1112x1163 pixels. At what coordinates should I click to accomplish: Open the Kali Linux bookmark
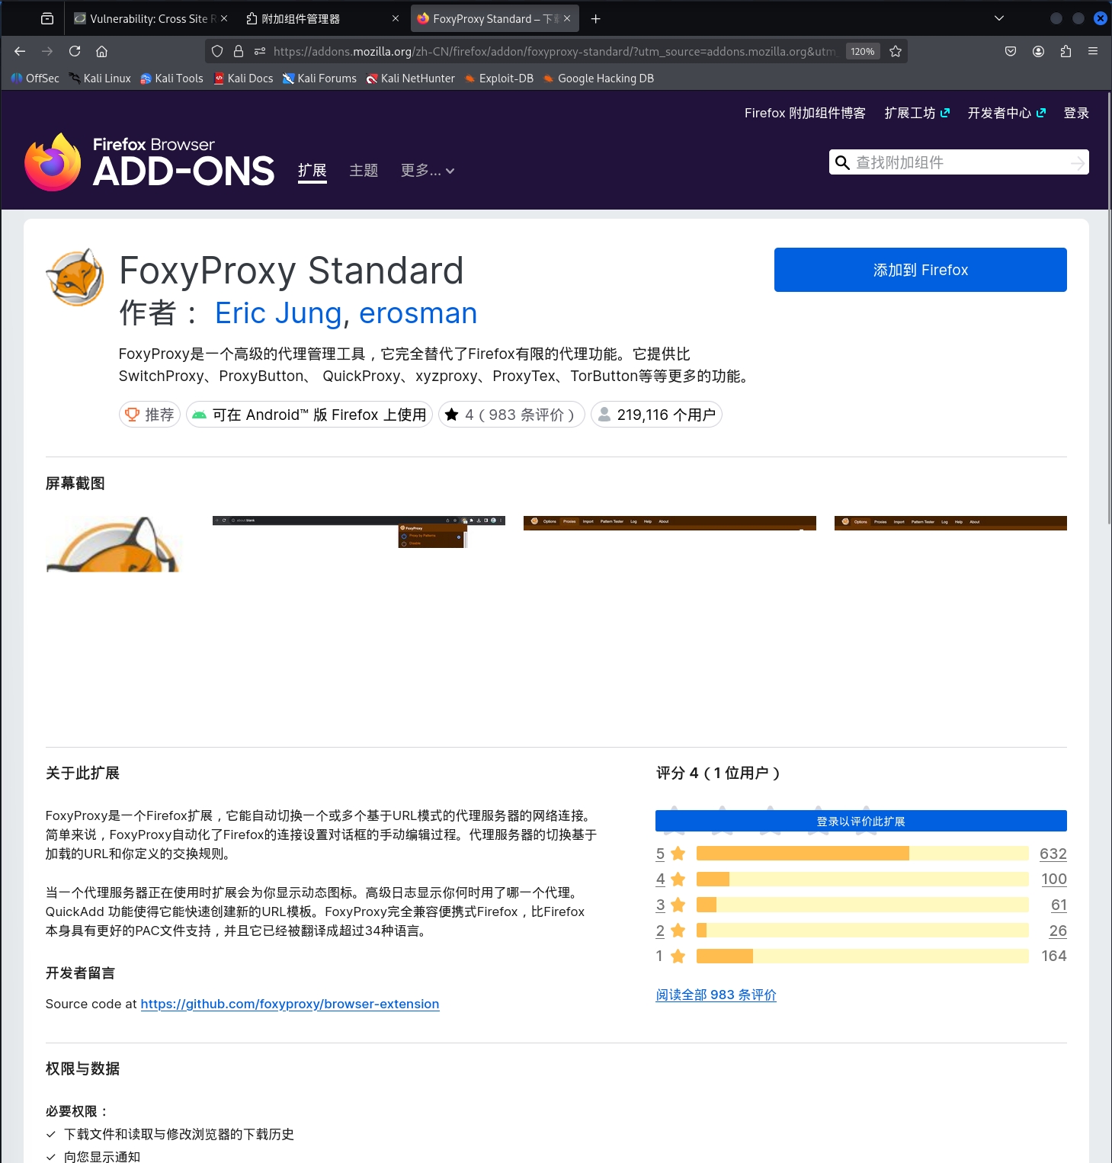point(99,78)
